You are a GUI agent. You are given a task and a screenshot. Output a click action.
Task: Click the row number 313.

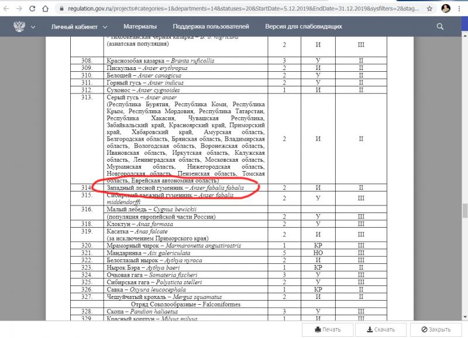pos(87,97)
